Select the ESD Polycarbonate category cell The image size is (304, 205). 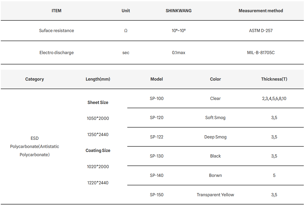point(35,147)
